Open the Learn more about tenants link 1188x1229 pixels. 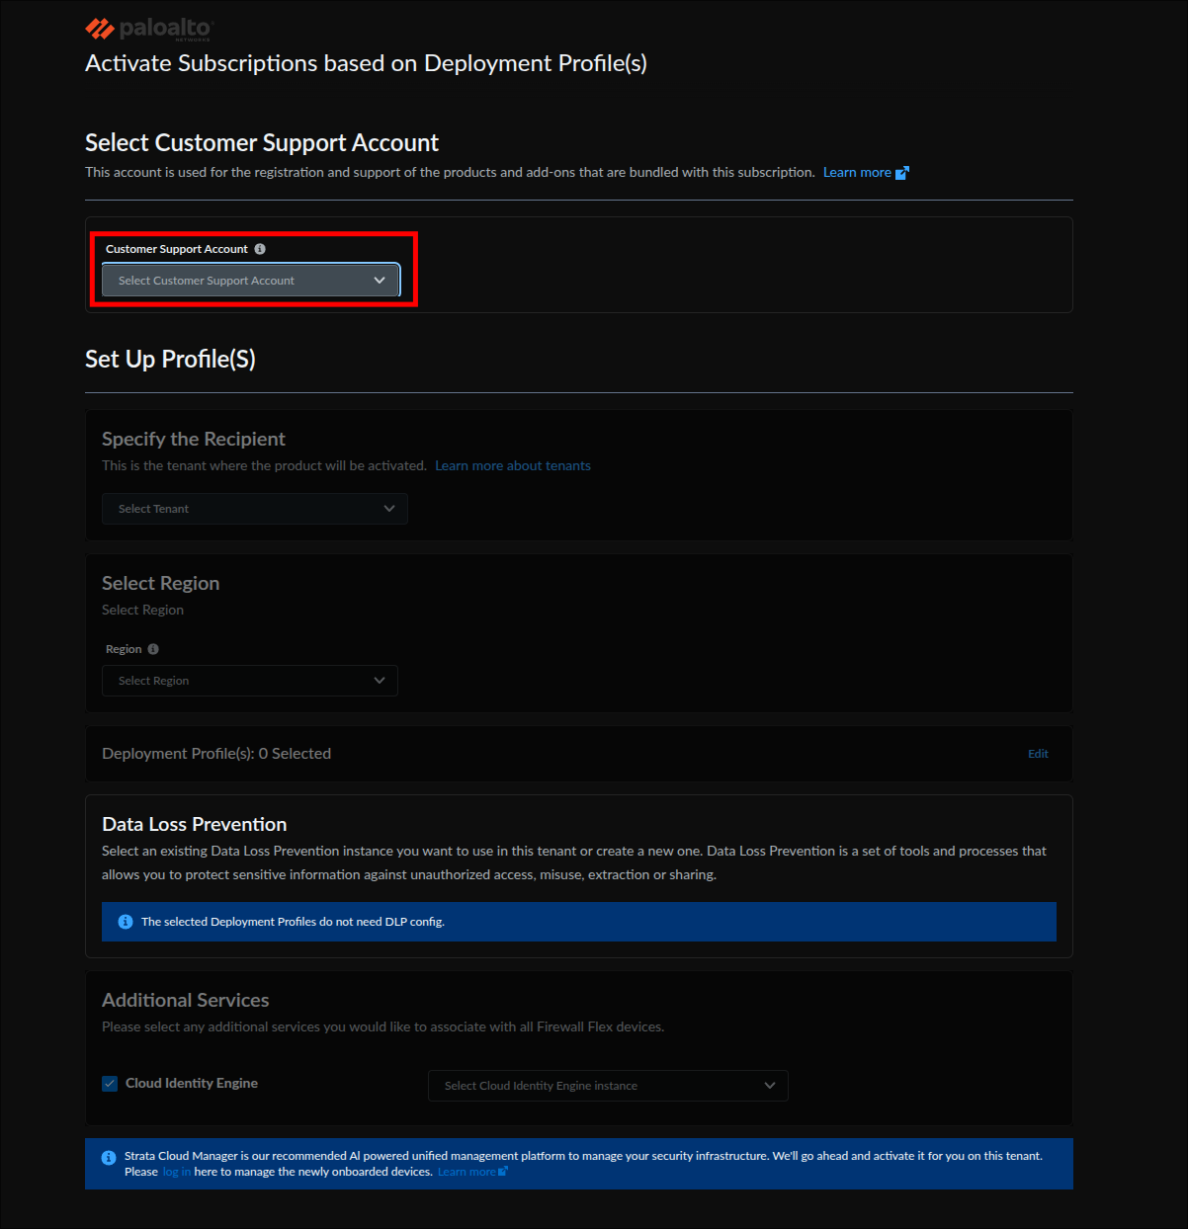[513, 466]
